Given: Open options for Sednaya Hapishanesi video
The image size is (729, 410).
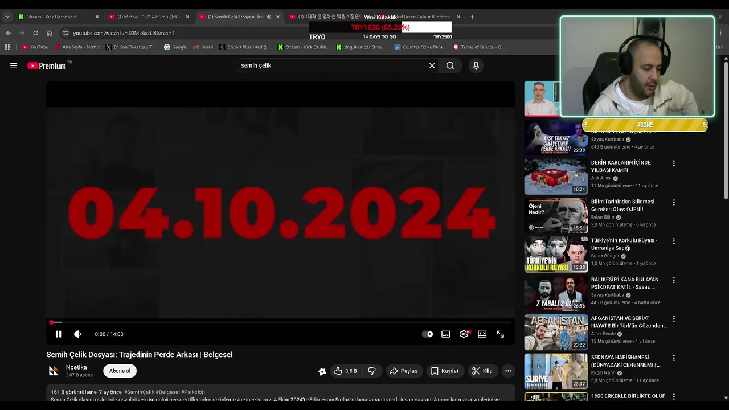Looking at the screenshot, I should 674,358.
